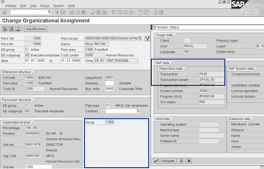Click the Group field 1300
The image size is (264, 169).
[x=110, y=122]
